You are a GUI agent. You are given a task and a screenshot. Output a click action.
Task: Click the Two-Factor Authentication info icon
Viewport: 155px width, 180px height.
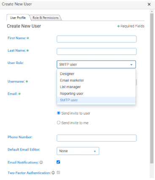tap(53, 173)
